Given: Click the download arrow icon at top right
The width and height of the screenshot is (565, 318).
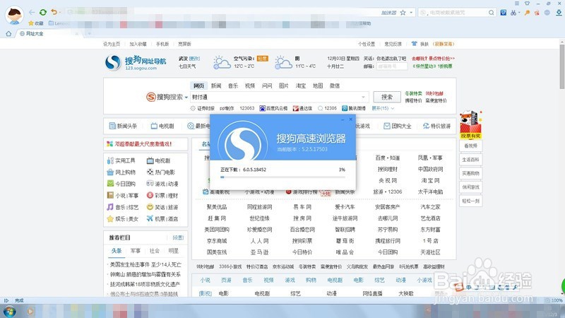Looking at the screenshot, I should coord(559,13).
